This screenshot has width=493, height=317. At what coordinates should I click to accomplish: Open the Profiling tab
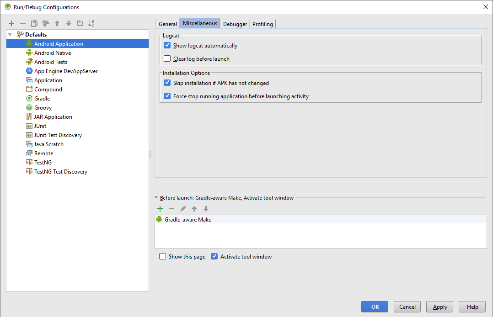263,24
